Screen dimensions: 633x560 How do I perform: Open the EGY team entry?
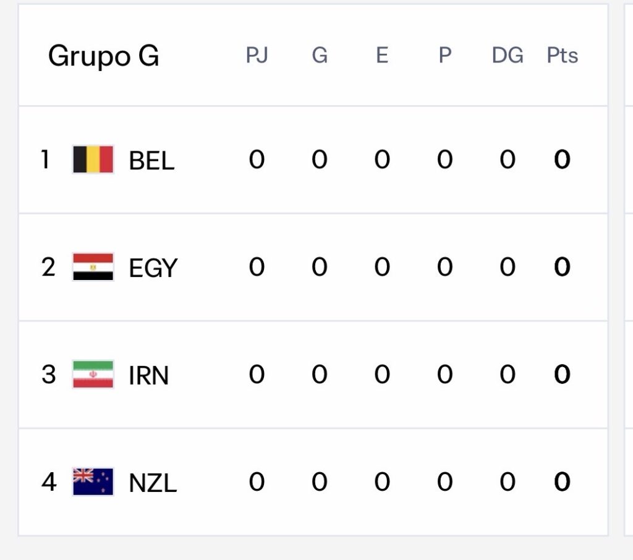(153, 268)
